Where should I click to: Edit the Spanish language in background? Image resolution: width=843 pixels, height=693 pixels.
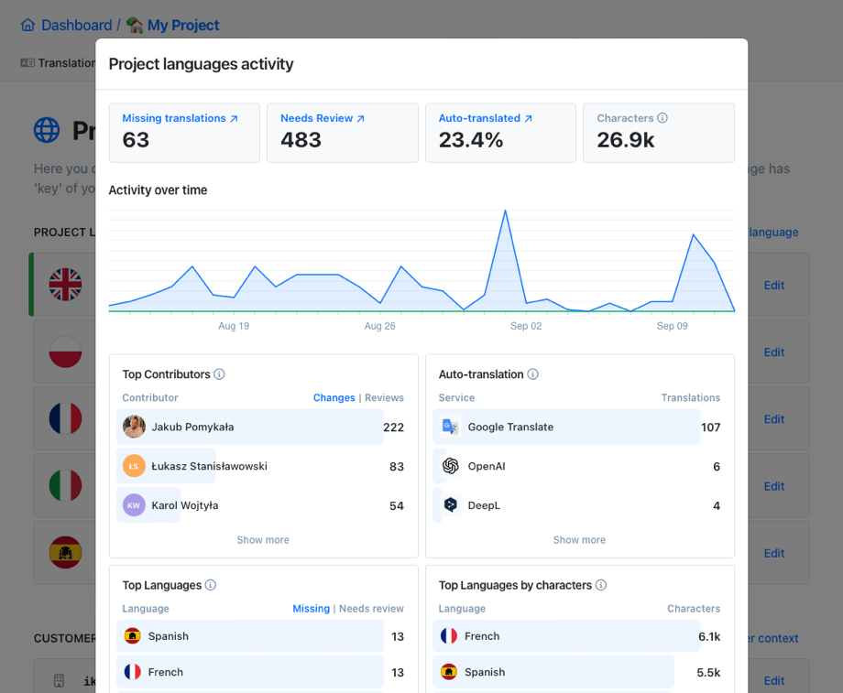[x=773, y=553]
